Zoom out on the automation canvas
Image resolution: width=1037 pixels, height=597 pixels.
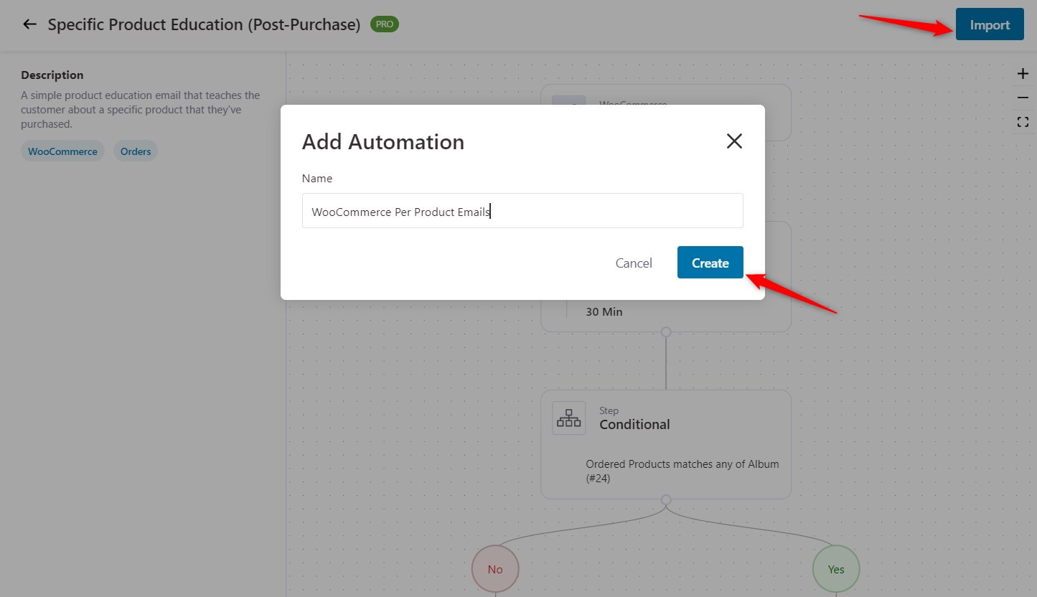click(x=1023, y=97)
